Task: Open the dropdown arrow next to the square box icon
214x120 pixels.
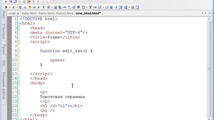Action: point(87,7)
